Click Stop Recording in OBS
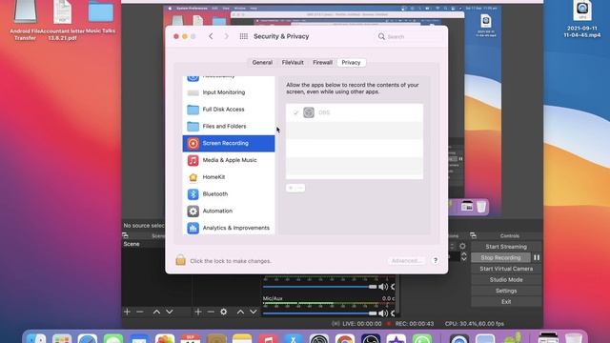 (x=500, y=257)
